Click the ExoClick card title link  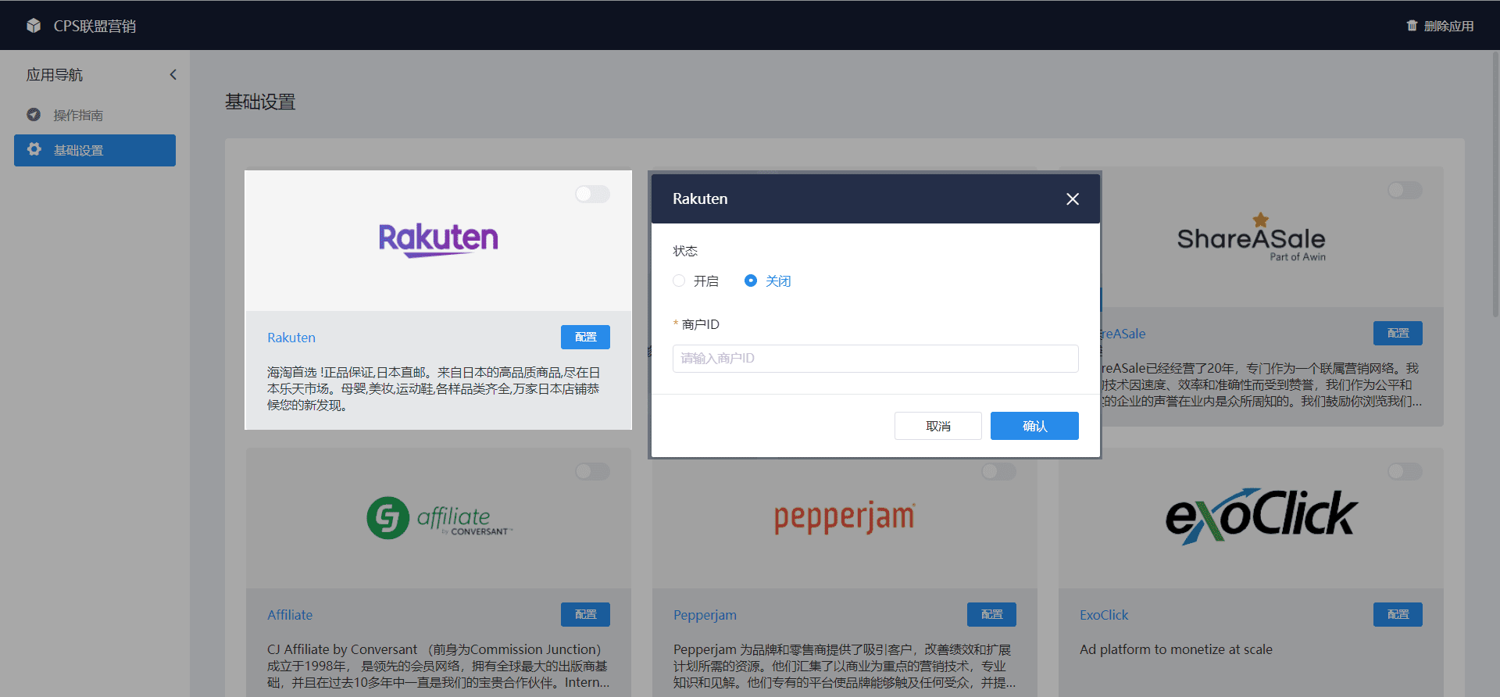coord(1104,615)
